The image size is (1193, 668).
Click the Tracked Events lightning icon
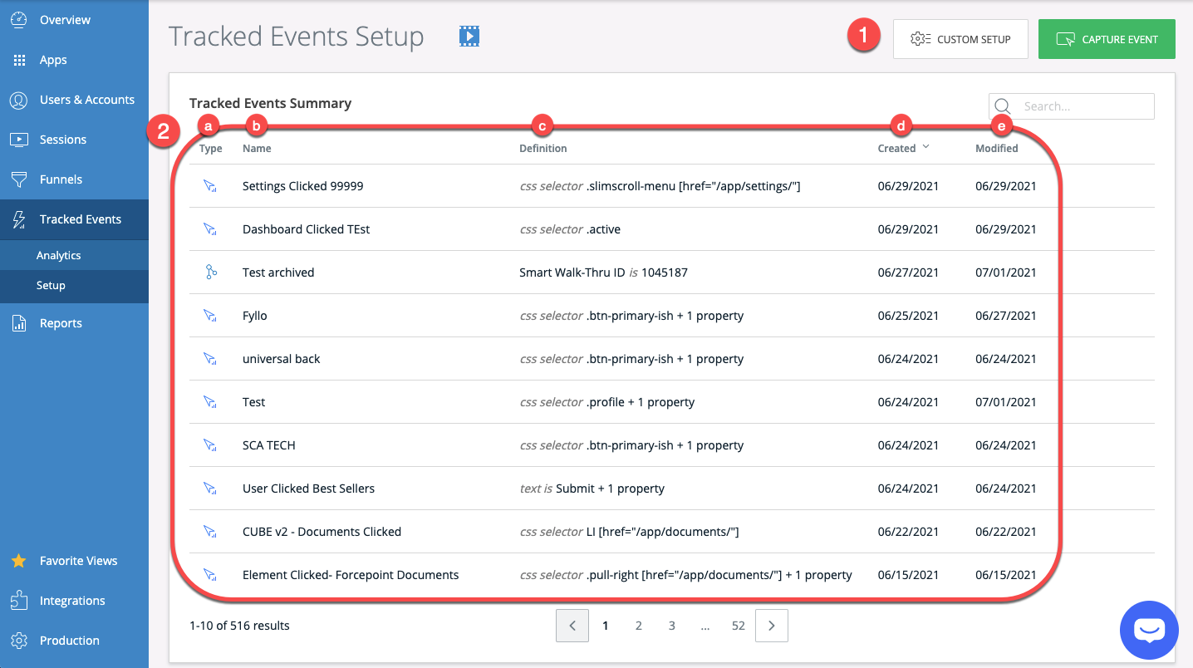pyautogui.click(x=19, y=219)
